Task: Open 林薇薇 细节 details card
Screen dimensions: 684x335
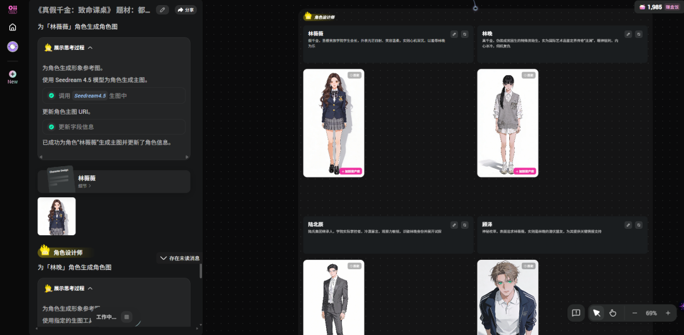Action: pyautogui.click(x=114, y=181)
